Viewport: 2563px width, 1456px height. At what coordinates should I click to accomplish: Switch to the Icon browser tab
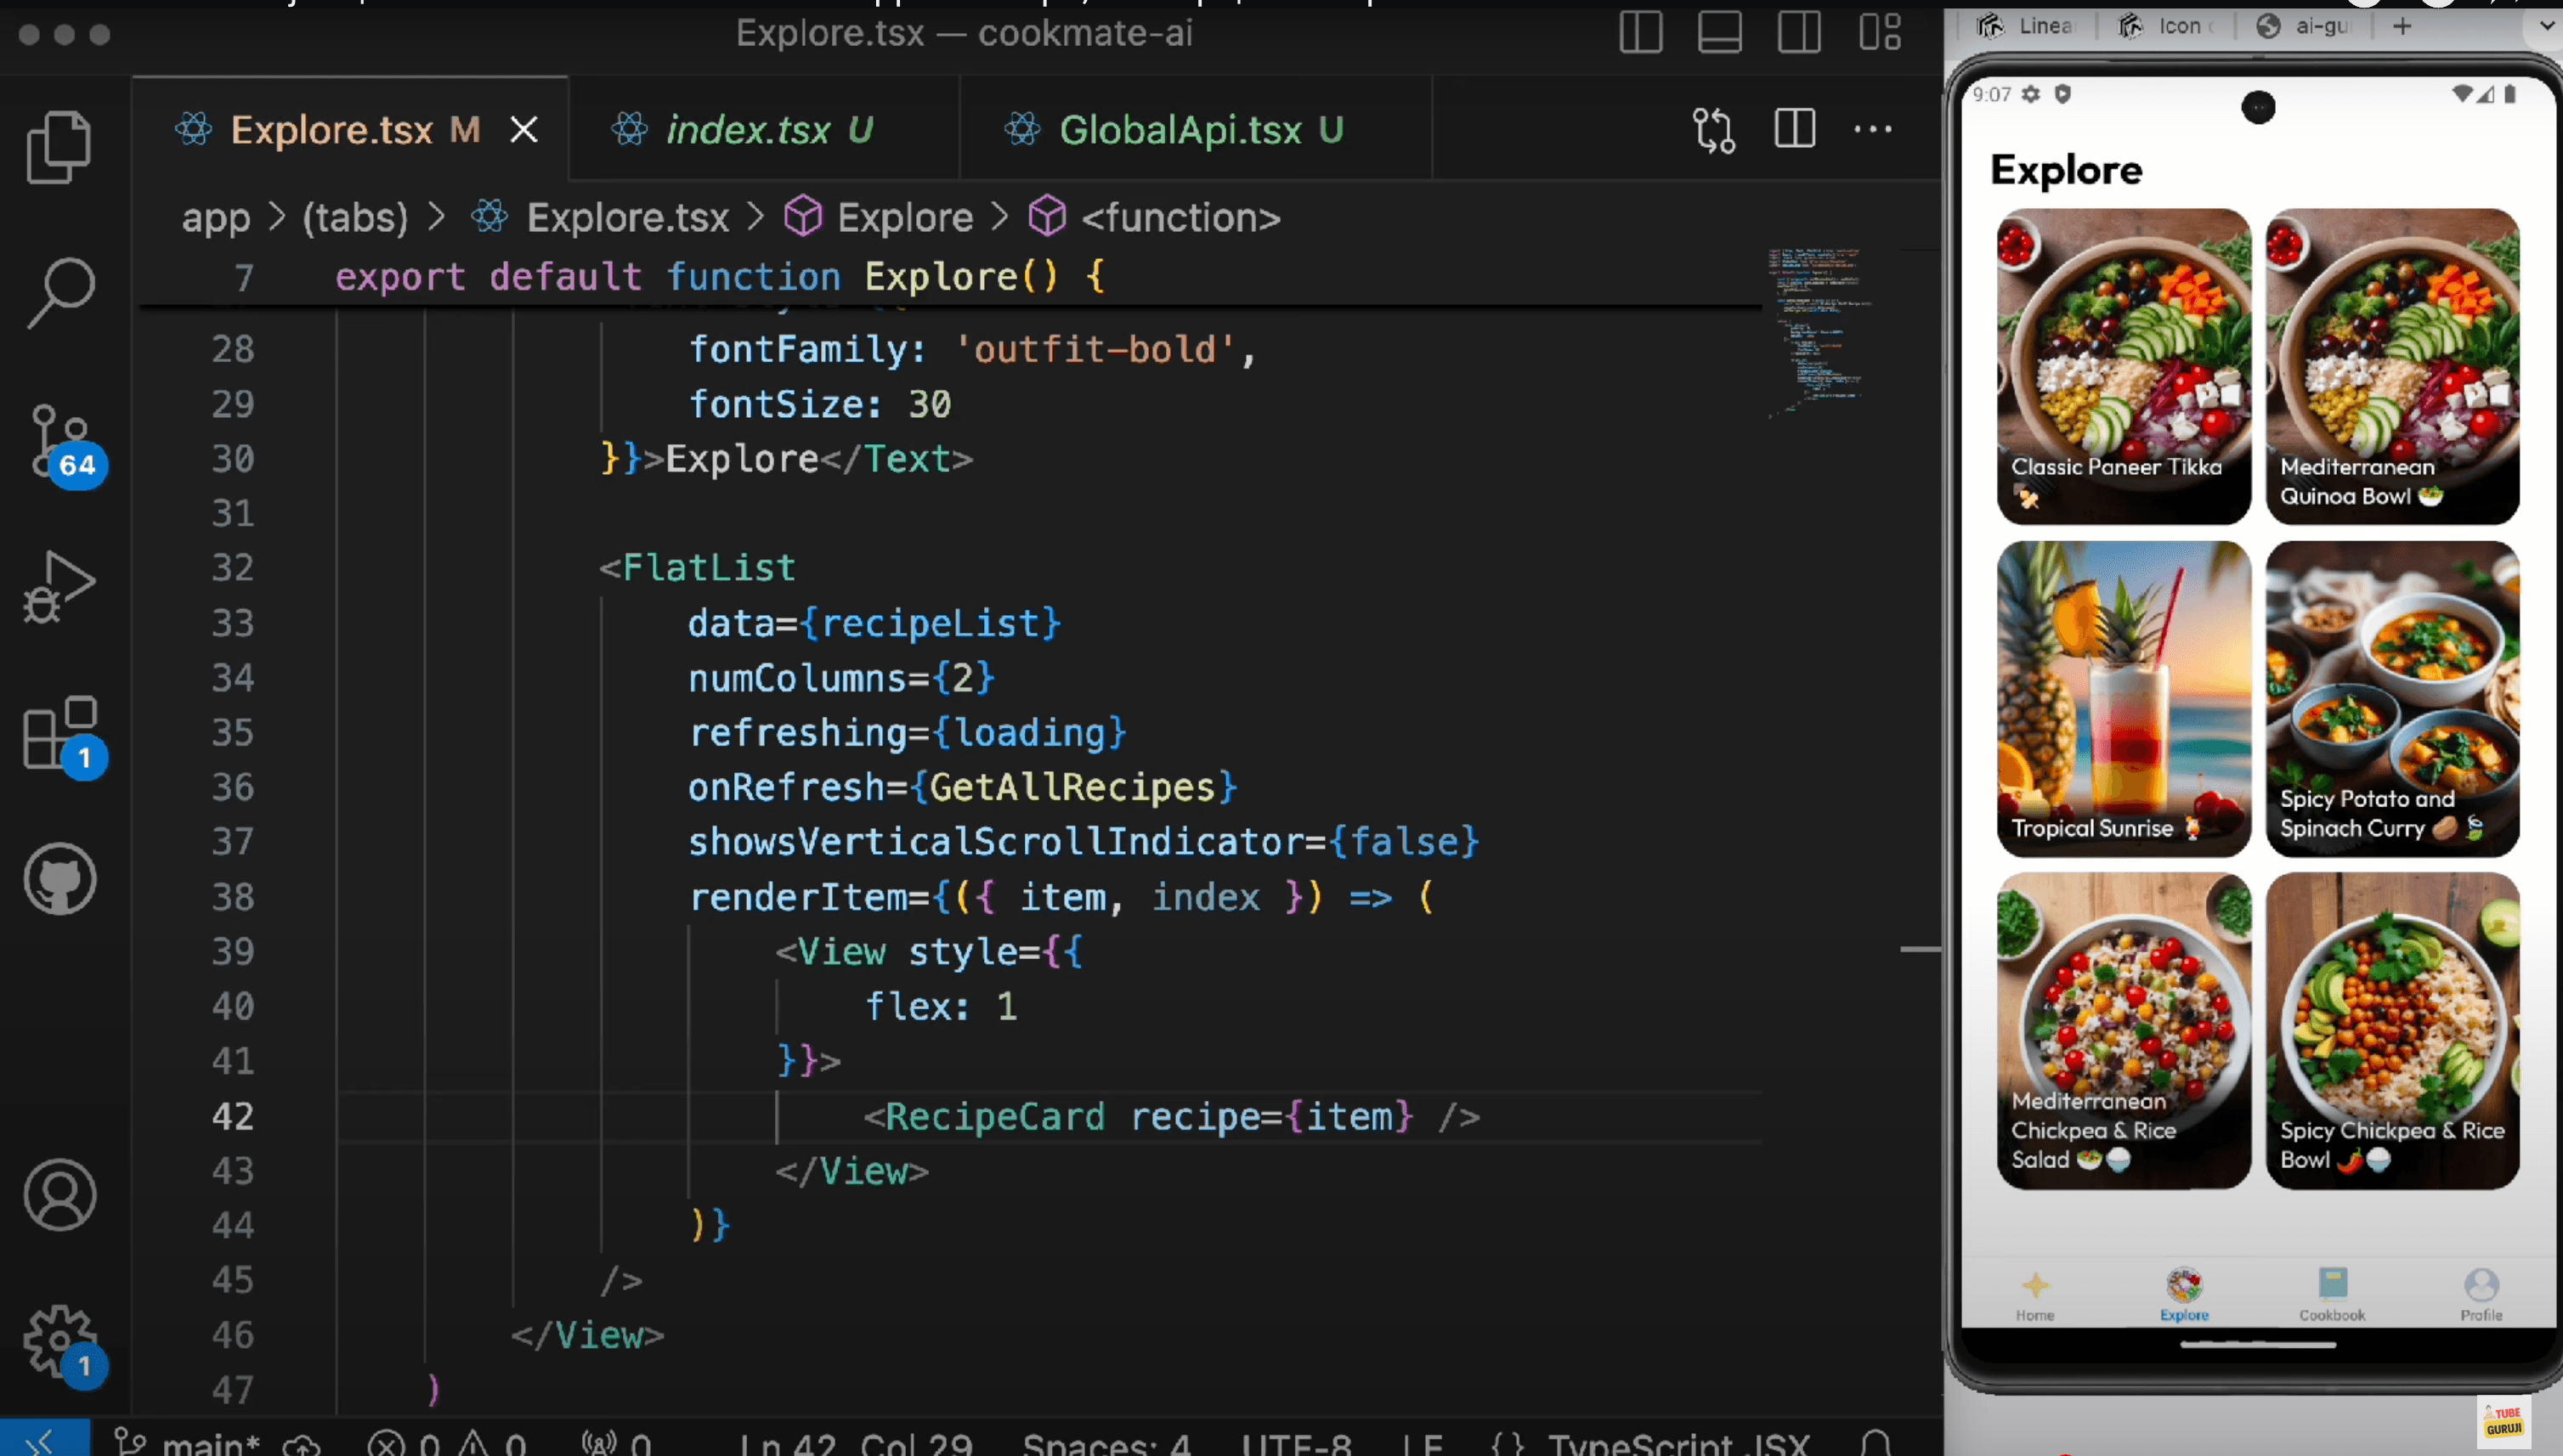click(2164, 26)
